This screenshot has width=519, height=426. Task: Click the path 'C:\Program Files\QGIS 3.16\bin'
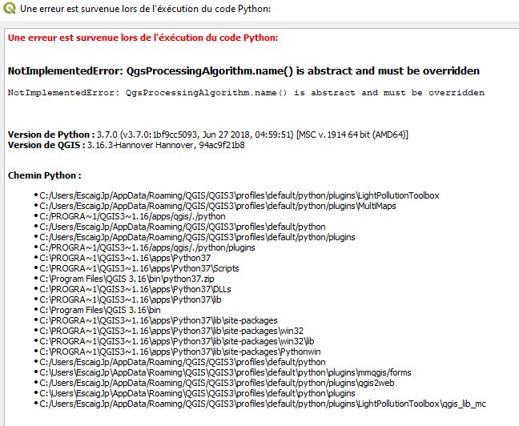tap(100, 310)
